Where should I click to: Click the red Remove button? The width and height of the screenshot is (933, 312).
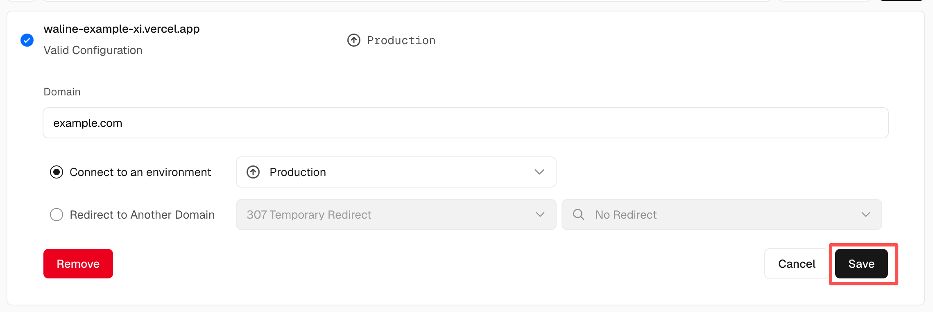78,264
